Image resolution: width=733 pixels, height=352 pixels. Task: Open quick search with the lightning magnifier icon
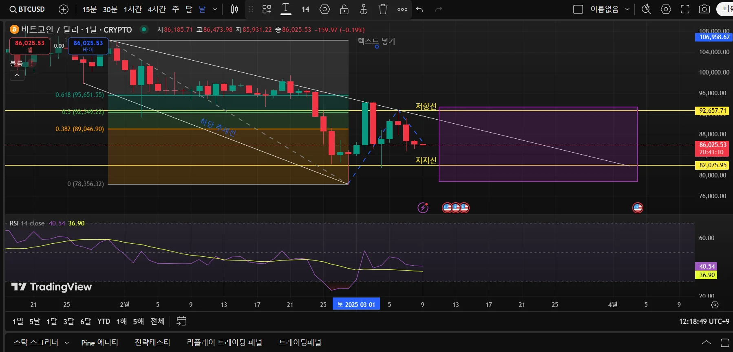646,9
